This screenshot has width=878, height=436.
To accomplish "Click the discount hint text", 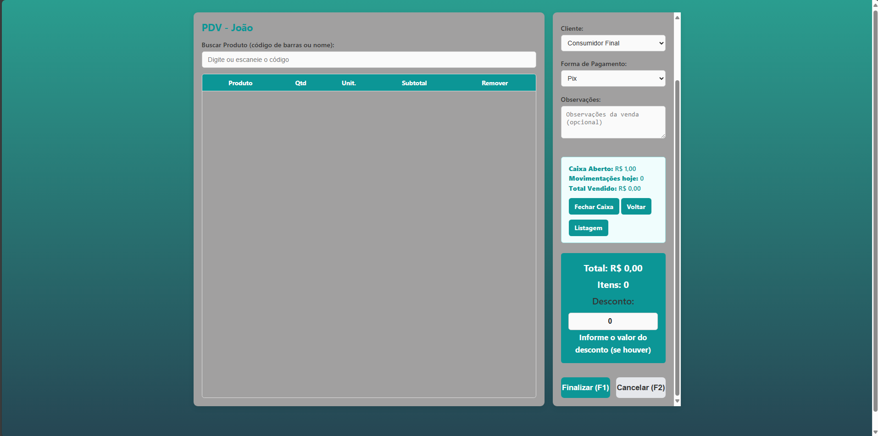I will [x=613, y=343].
